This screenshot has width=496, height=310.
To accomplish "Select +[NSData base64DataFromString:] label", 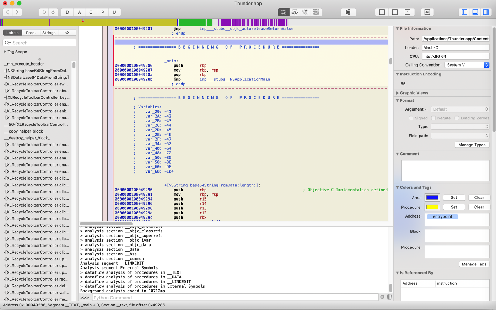I will click(x=36, y=77).
